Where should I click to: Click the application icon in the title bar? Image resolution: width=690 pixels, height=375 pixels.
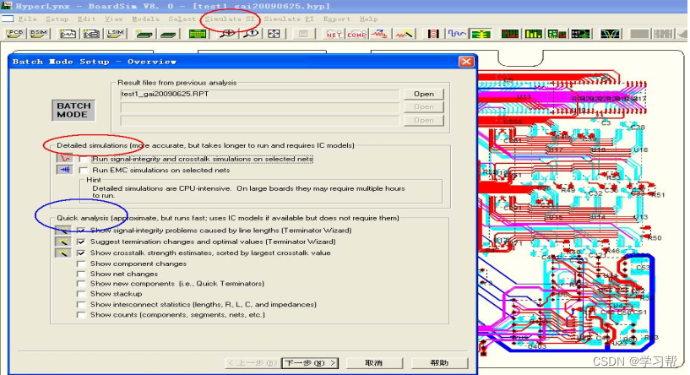pyautogui.click(x=7, y=6)
